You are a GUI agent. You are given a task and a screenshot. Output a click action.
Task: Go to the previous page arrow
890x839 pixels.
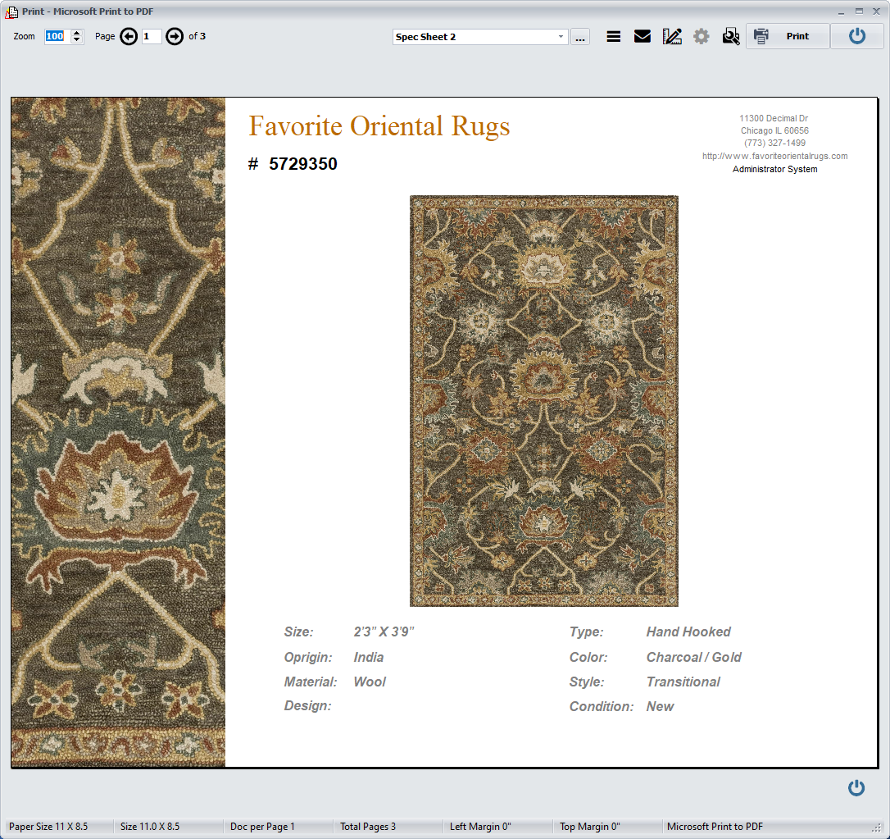click(129, 36)
